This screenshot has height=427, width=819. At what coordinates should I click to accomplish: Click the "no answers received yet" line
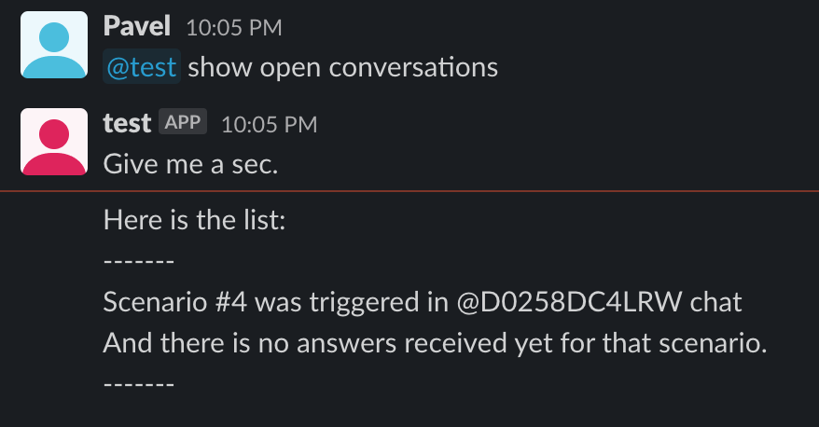435,343
